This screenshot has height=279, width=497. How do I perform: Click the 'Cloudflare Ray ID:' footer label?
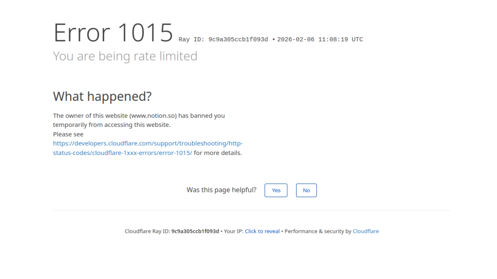148,232
